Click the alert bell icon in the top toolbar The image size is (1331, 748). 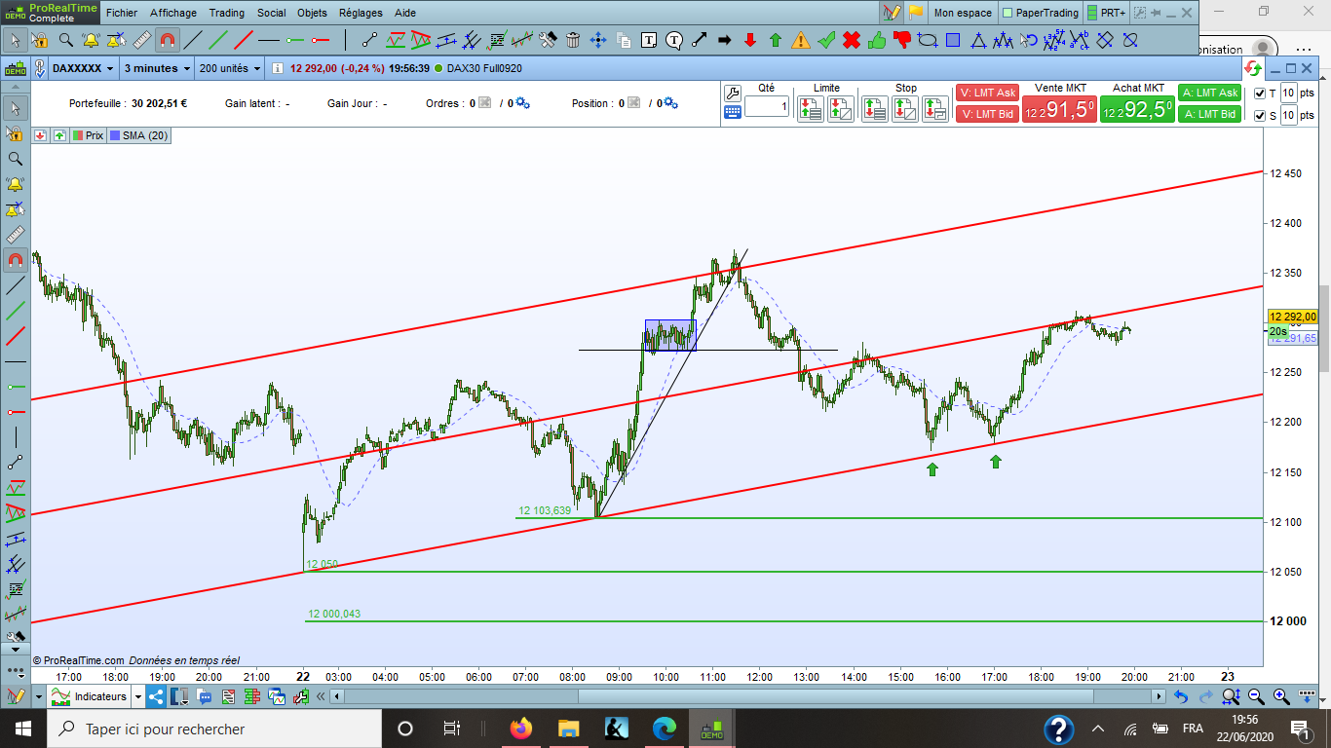(x=91, y=40)
